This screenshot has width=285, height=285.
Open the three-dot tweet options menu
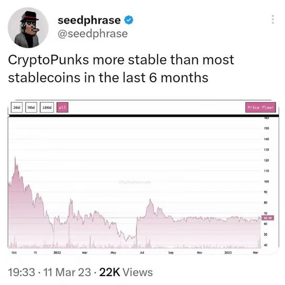click(x=272, y=19)
